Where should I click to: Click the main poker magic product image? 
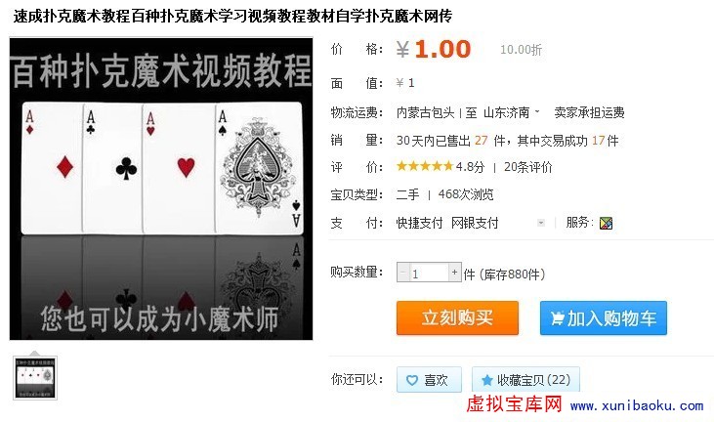(x=161, y=189)
